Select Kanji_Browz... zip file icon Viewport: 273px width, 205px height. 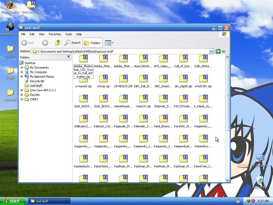pyautogui.click(x=163, y=119)
